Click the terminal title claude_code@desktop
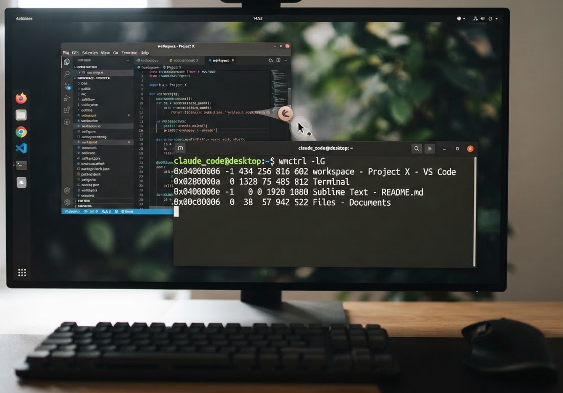Image resolution: width=563 pixels, height=393 pixels. [x=326, y=148]
